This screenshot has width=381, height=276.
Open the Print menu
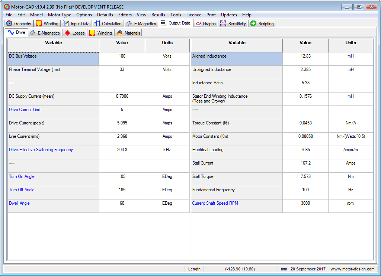(211, 15)
